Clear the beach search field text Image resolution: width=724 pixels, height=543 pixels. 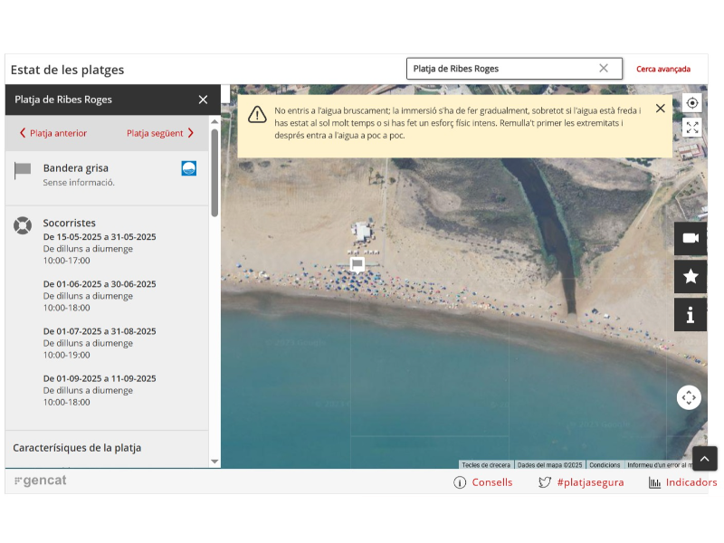coord(604,68)
